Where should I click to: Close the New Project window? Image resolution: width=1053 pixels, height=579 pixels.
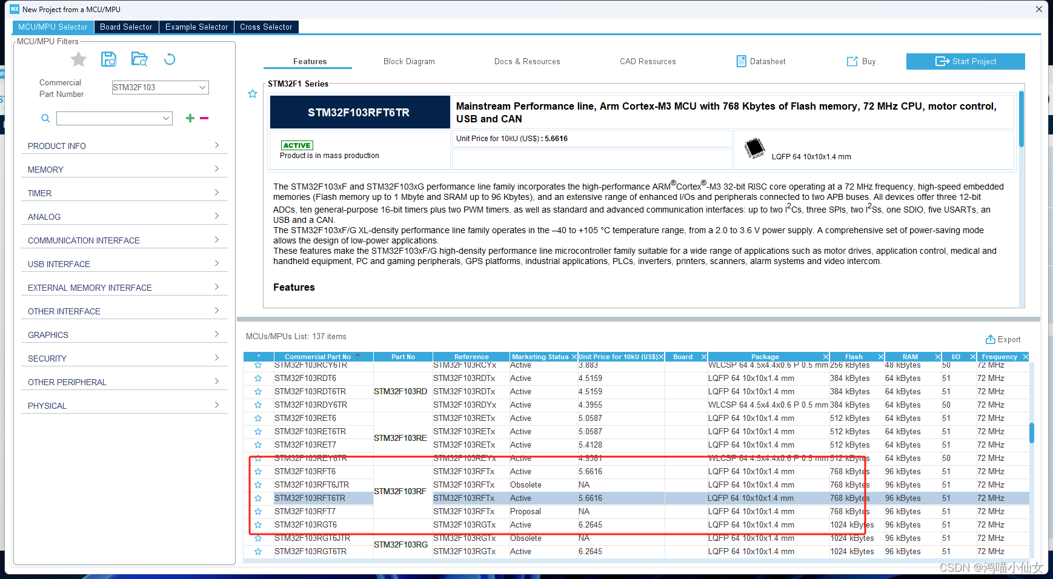[x=1038, y=9]
